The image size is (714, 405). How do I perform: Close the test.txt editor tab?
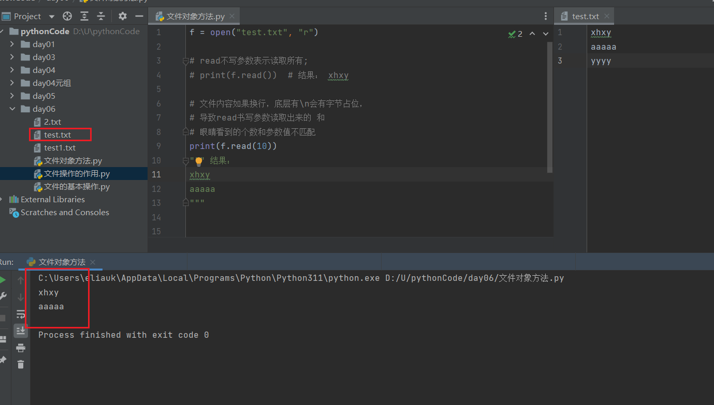pos(607,16)
